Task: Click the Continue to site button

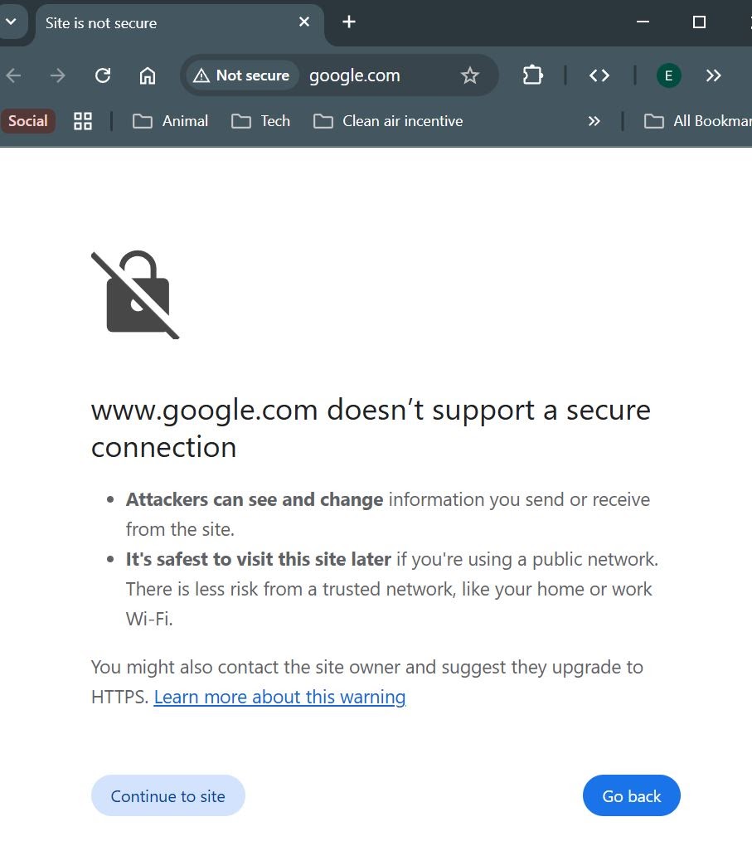Action: point(168,796)
